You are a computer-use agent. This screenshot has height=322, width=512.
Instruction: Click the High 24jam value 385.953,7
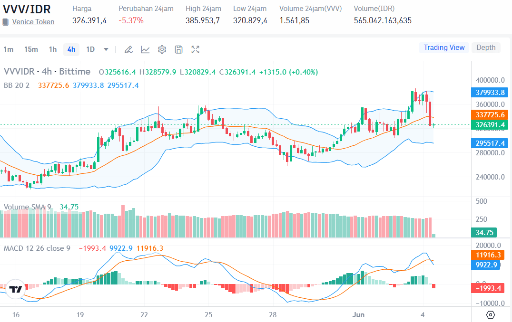203,20
